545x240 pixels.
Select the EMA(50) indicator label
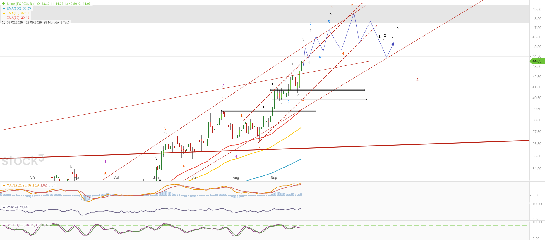[x=13, y=18]
